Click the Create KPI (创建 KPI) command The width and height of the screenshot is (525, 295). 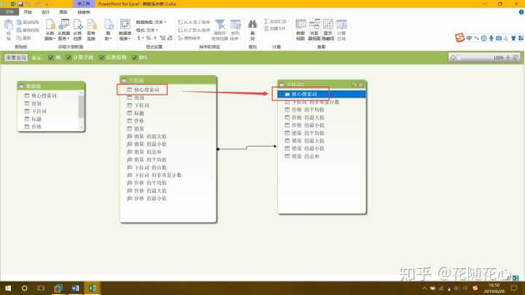pos(275,28)
